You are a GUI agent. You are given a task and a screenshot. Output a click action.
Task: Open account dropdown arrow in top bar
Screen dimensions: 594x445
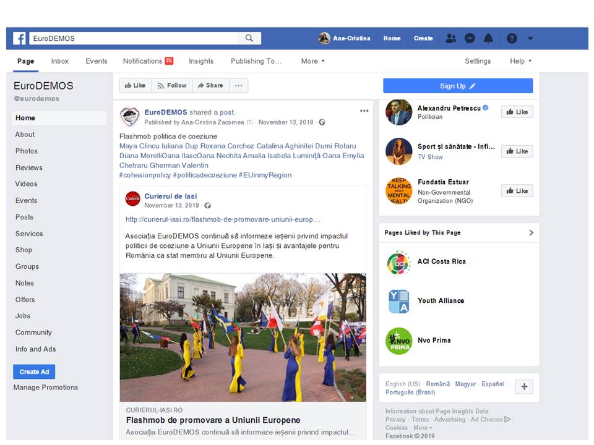tap(530, 38)
